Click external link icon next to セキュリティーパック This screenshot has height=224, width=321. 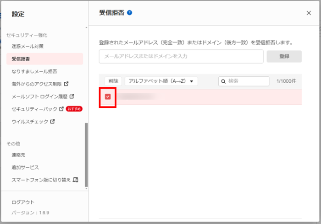tap(61, 109)
